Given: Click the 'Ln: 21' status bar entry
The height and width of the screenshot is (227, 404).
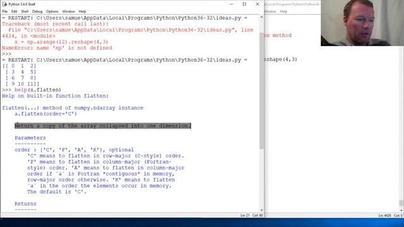Looking at the screenshot, I should (245, 215).
